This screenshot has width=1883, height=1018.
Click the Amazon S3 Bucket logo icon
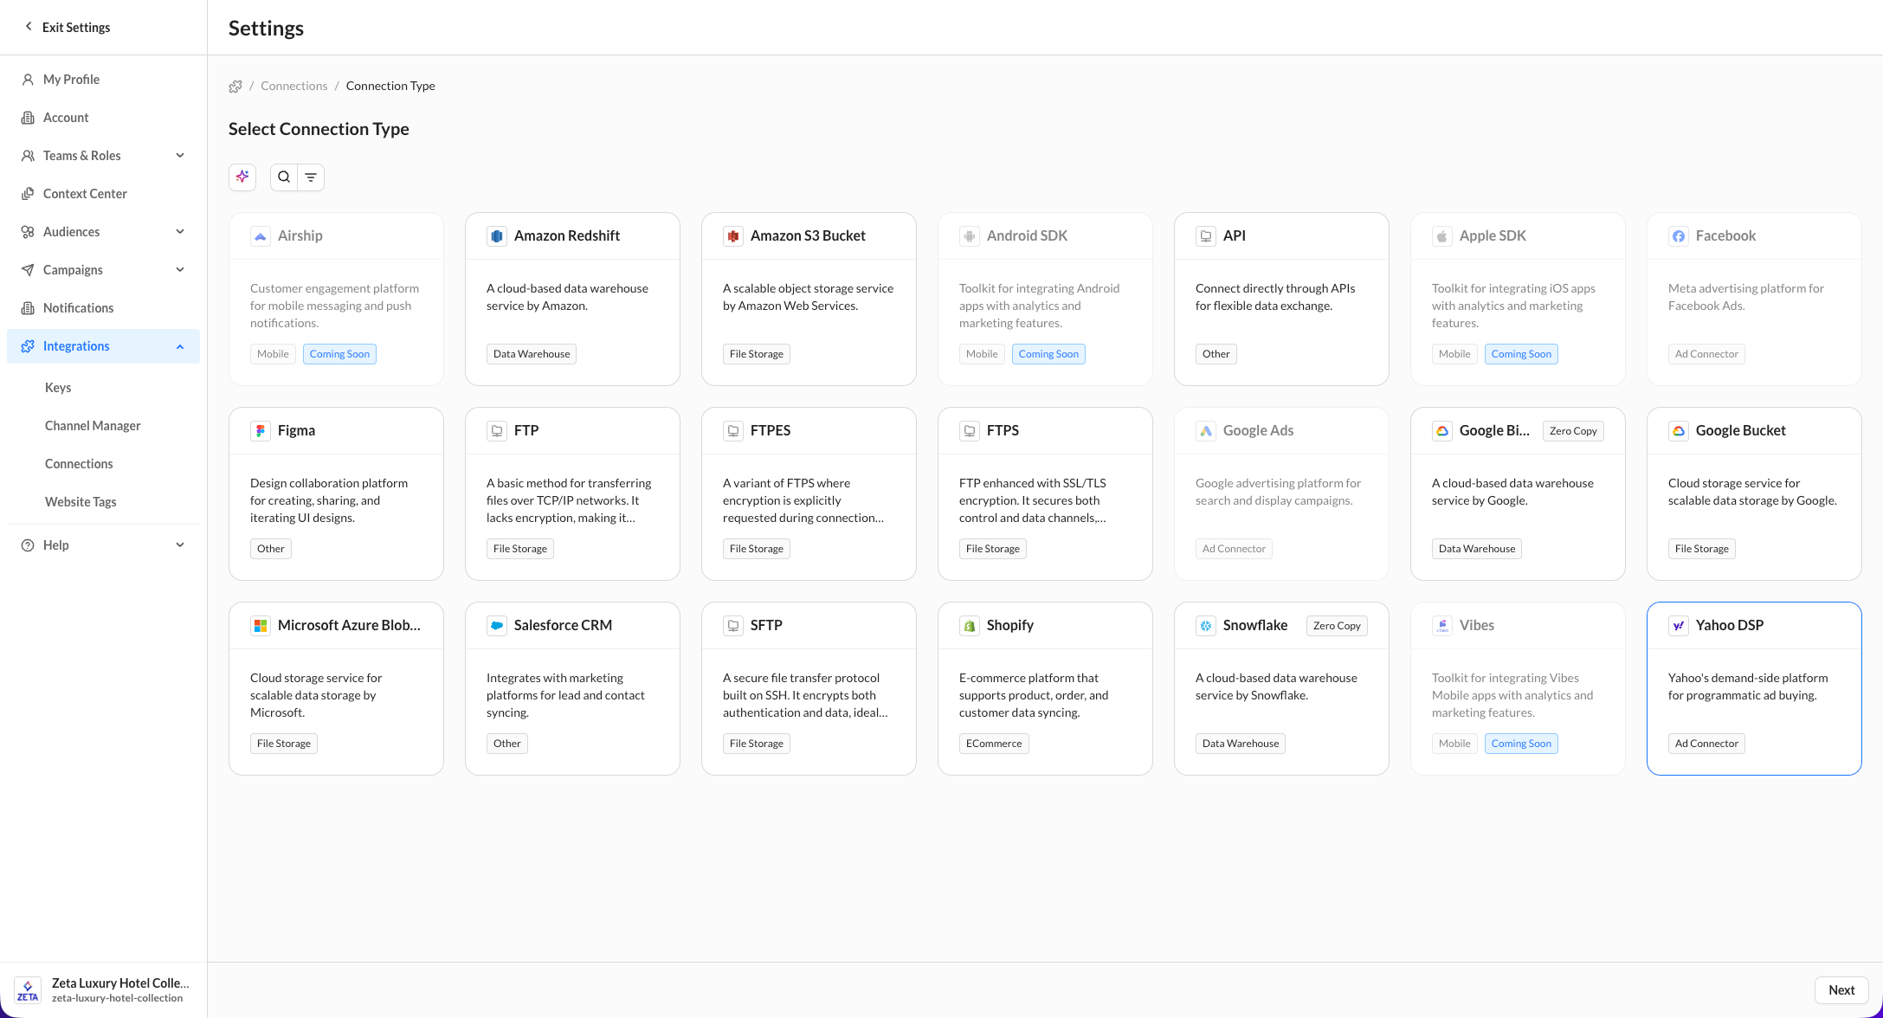[x=733, y=236]
